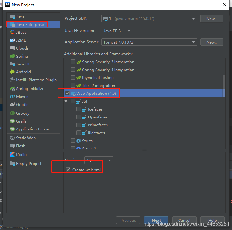Tick the thymeleaf-testing checkbox
The image size is (232, 230).
pyautogui.click(x=73, y=77)
